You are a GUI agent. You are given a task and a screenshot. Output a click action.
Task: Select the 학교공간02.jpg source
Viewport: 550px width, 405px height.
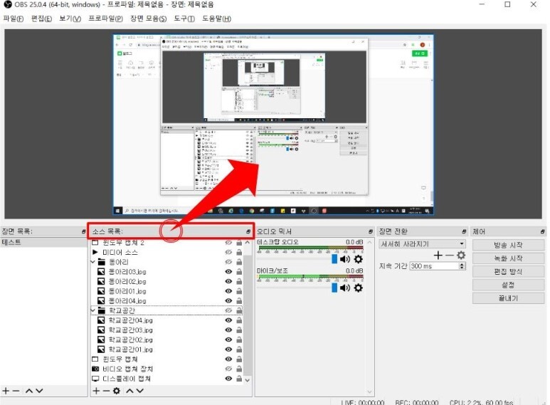click(x=166, y=340)
